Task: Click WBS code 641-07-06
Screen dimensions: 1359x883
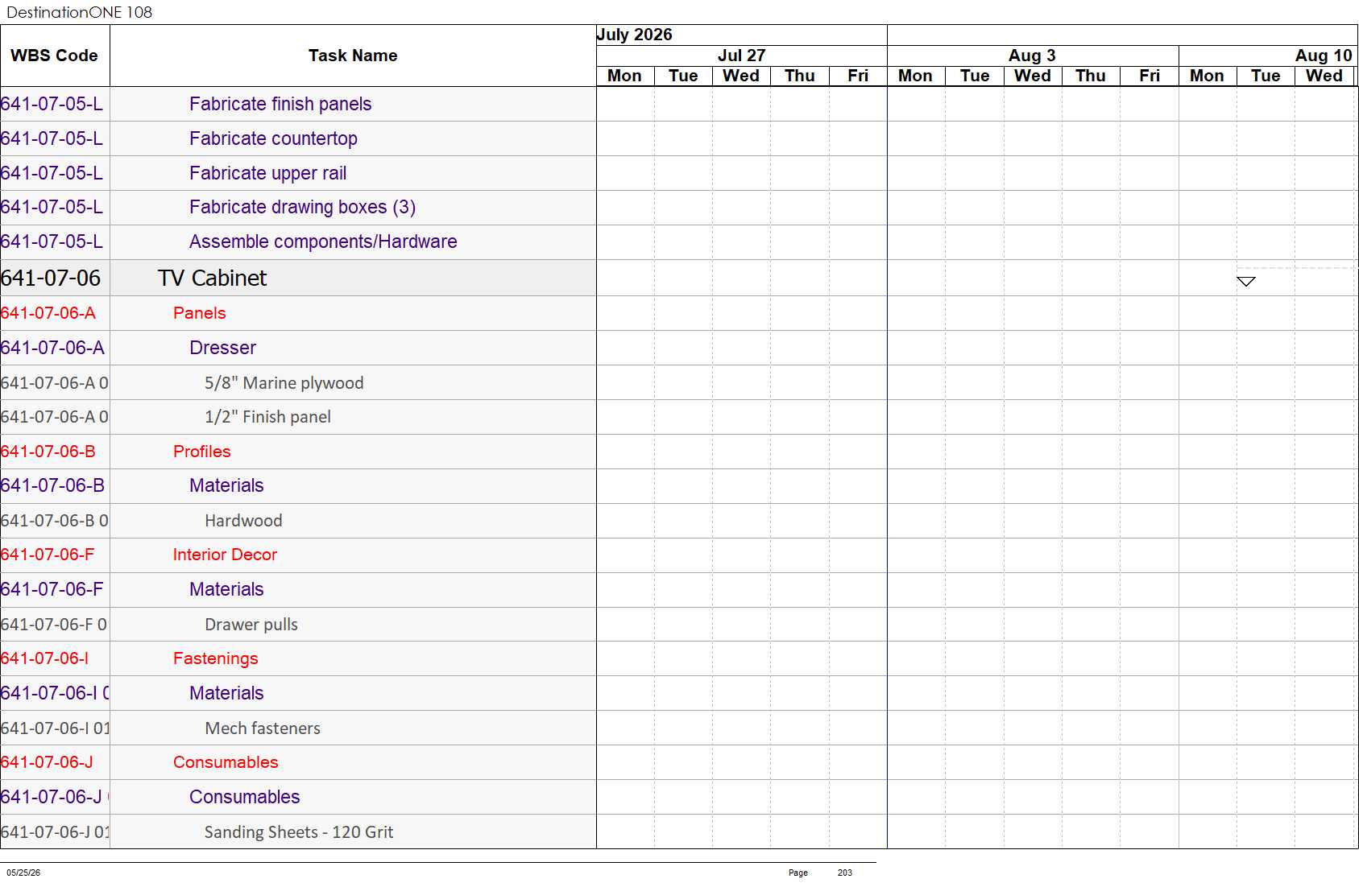Action: tap(51, 278)
